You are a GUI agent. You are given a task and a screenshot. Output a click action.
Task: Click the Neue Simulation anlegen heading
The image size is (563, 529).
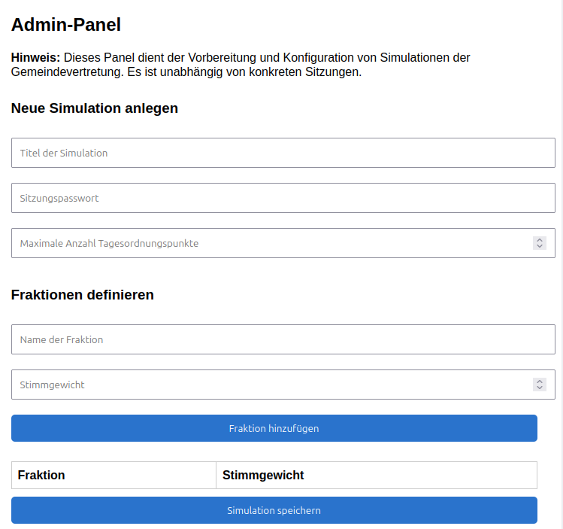[95, 108]
